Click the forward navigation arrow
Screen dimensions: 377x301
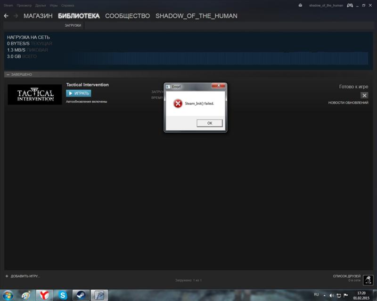pyautogui.click(x=16, y=16)
